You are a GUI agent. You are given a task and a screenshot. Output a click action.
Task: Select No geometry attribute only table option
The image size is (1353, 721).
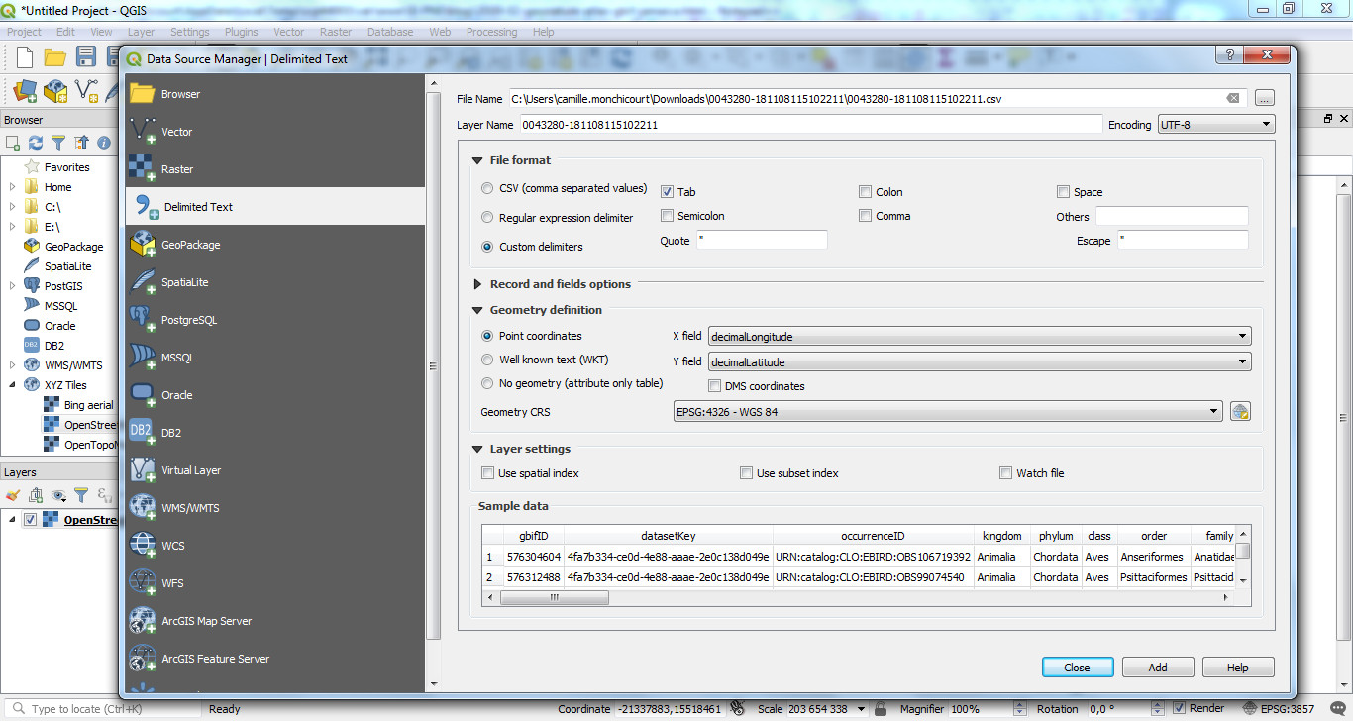pos(487,383)
